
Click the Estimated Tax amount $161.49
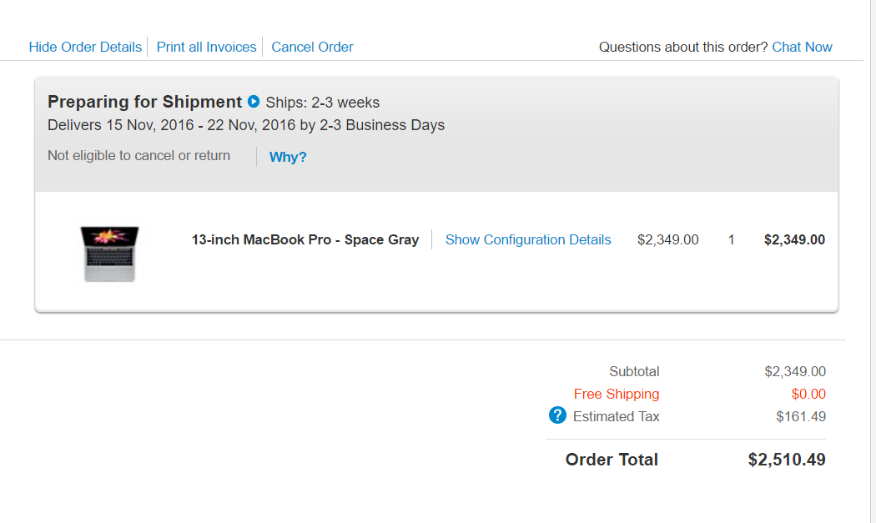(801, 416)
